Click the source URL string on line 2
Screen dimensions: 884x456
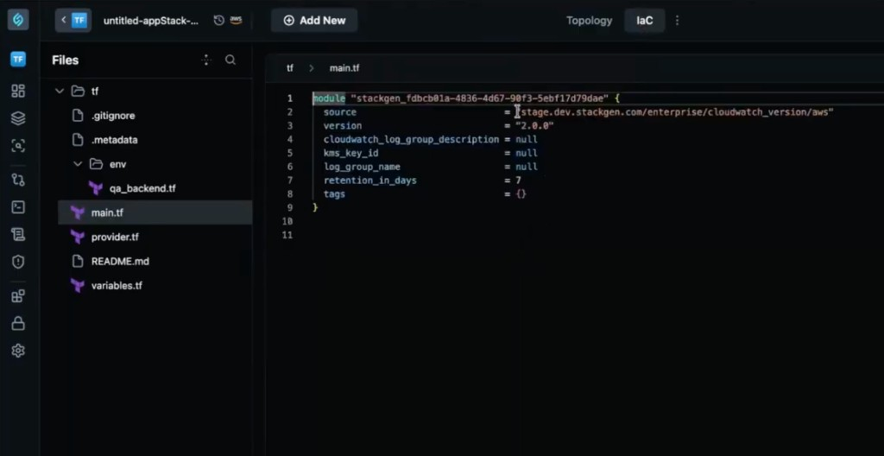pos(673,111)
